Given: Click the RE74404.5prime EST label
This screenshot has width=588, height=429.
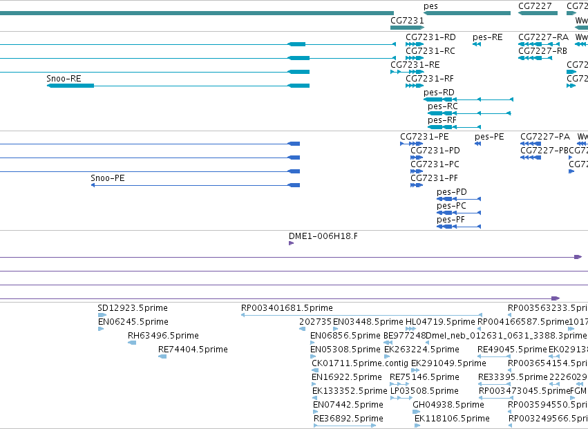Looking at the screenshot, I should pos(193,350).
